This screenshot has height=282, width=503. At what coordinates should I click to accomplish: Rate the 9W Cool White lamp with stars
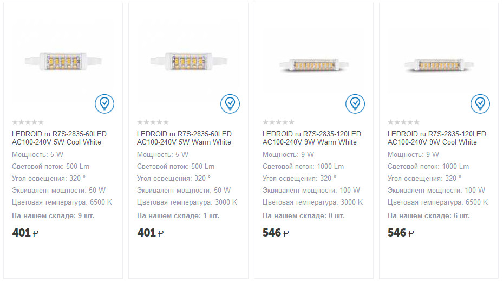[403, 122]
